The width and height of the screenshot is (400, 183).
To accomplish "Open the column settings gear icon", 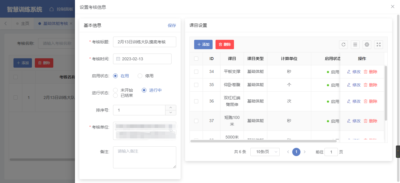I will click(367, 45).
